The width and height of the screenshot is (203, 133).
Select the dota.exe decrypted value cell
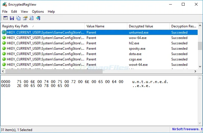[x=135, y=54]
